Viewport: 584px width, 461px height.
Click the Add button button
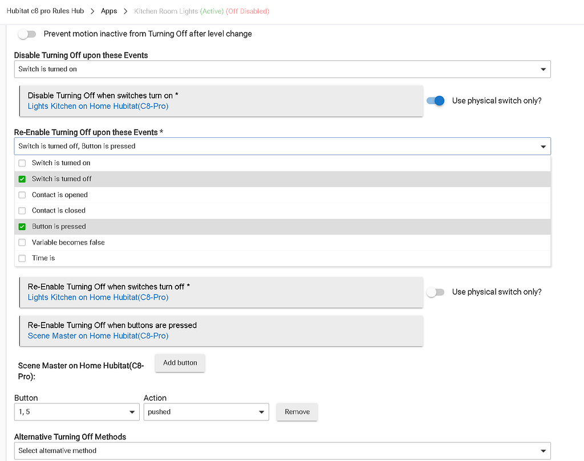click(x=180, y=363)
